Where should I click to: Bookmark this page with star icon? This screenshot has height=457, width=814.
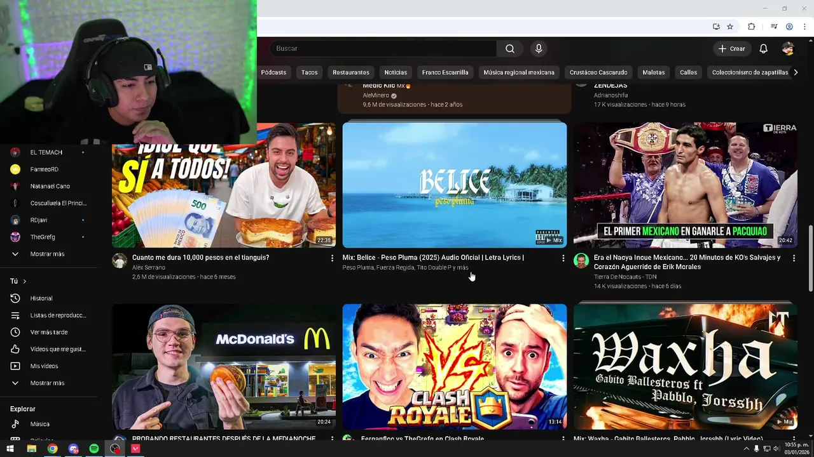(x=730, y=27)
